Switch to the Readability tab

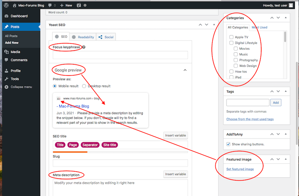pos(83,37)
